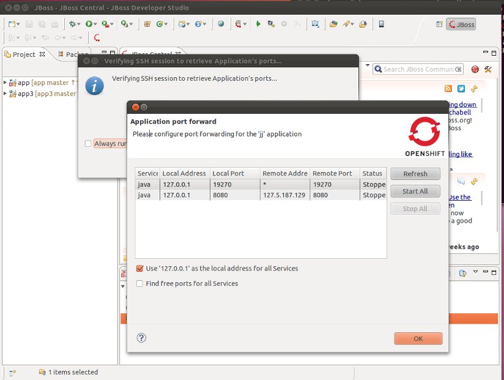The height and width of the screenshot is (380, 504).
Task: Click the External Tools run icon
Action: pos(124,24)
